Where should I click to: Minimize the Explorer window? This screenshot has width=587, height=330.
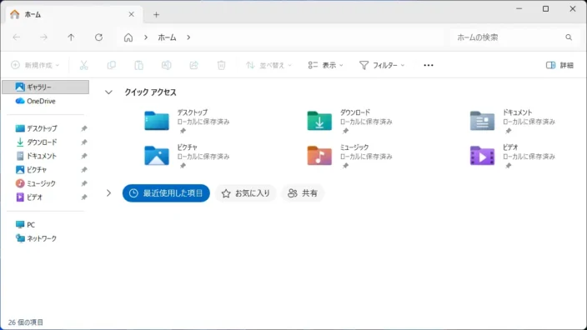click(x=519, y=8)
